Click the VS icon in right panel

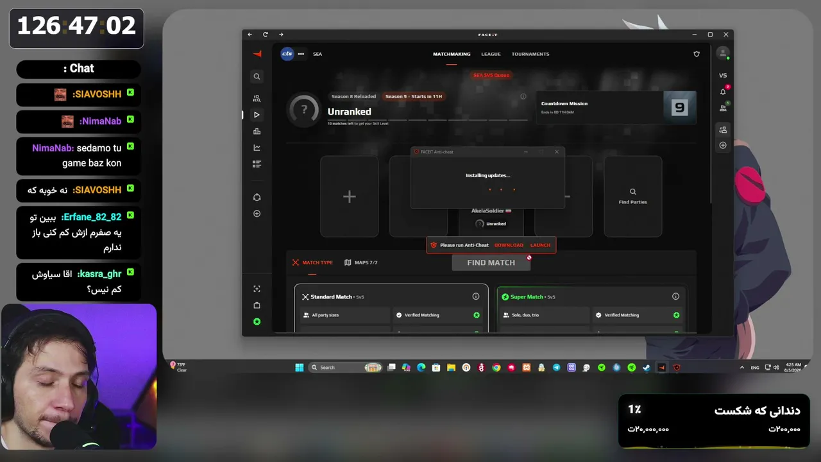723,76
